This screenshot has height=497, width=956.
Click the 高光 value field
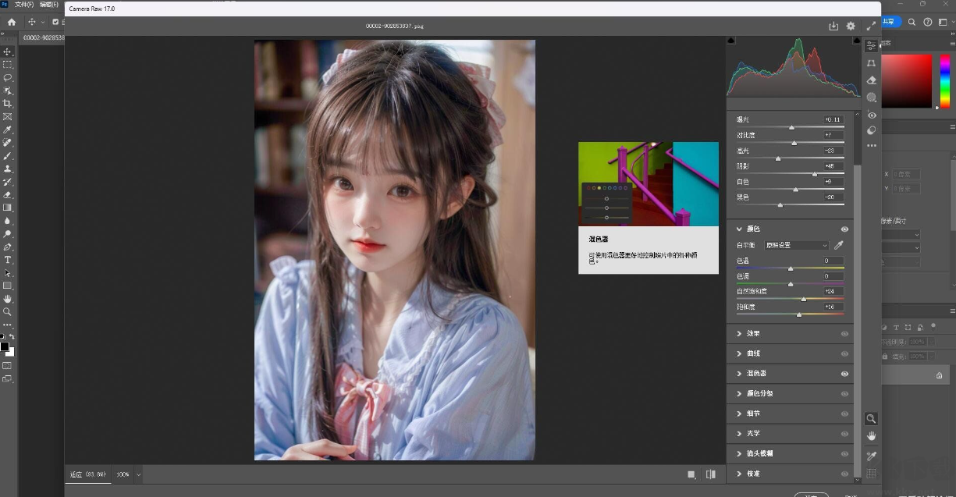833,151
